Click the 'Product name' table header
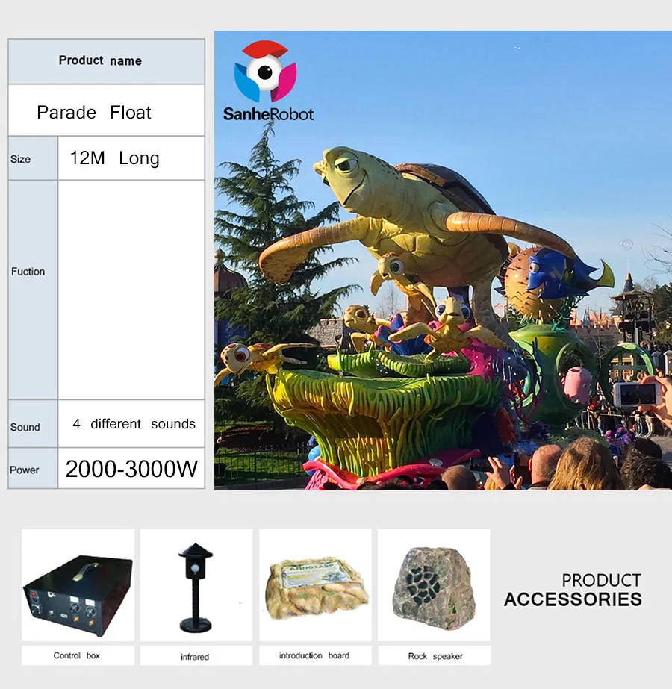Image resolution: width=672 pixels, height=689 pixels. click(106, 61)
